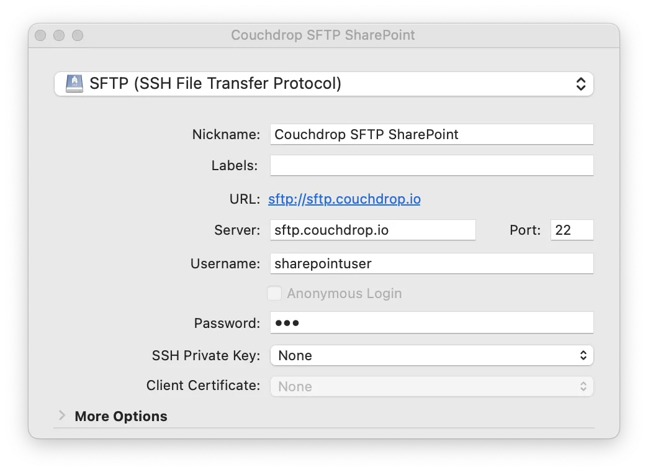This screenshot has height=472, width=648.
Task: Expand the More Options section
Action: pos(120,416)
